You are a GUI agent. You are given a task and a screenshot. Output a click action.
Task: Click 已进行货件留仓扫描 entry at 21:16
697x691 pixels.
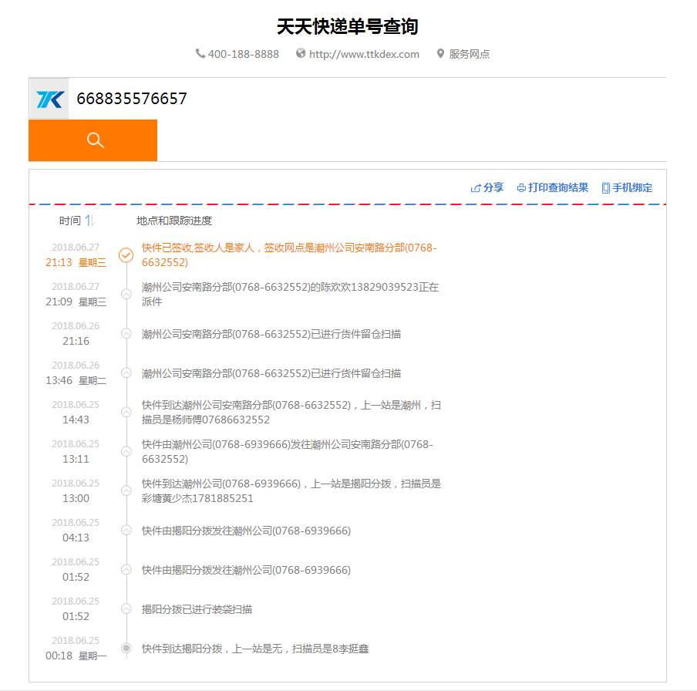pyautogui.click(x=271, y=334)
